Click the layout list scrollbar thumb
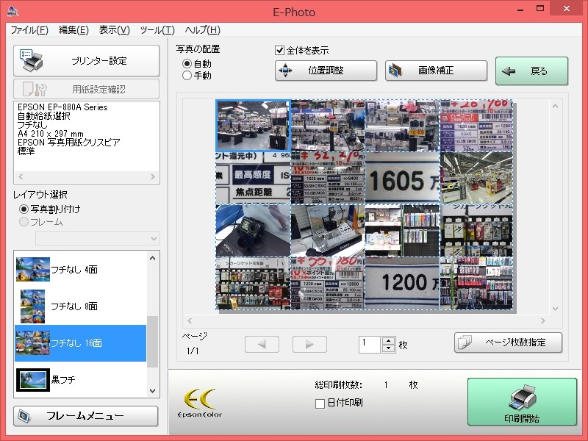The image size is (588, 441). click(152, 341)
